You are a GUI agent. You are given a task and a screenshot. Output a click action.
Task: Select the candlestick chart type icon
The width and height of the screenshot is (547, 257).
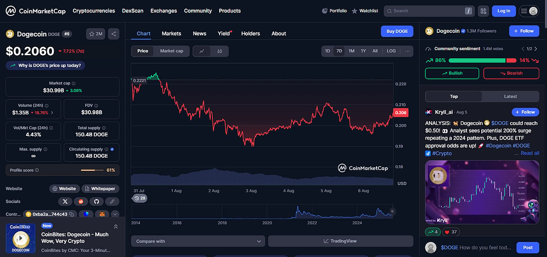(x=219, y=51)
